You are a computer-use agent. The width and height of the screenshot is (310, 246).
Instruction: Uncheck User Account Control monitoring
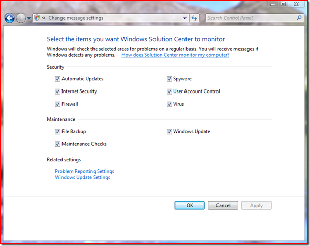tap(169, 91)
